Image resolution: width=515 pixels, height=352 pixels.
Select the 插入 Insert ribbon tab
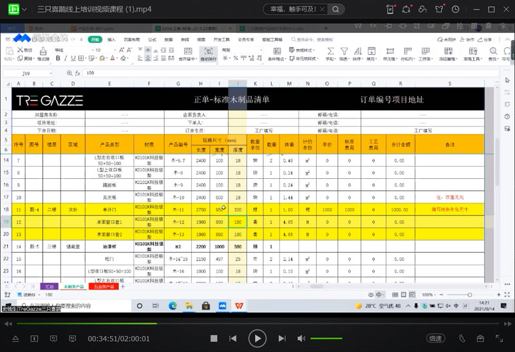pos(111,39)
